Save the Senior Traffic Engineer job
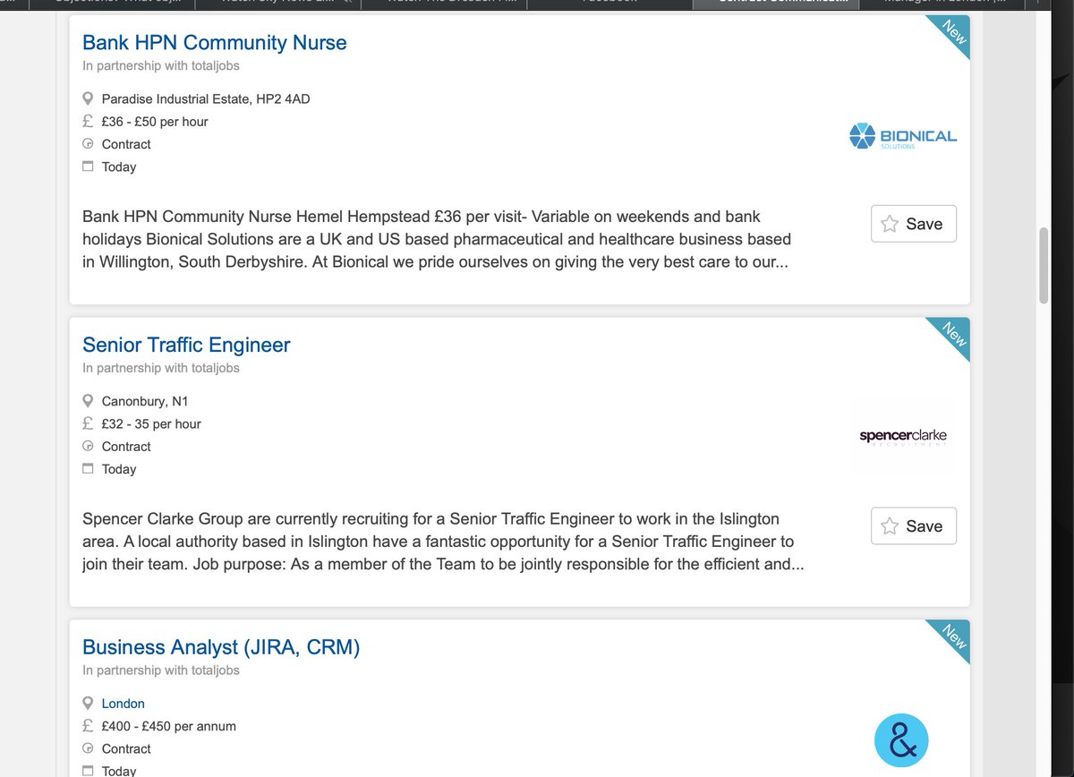Image resolution: width=1074 pixels, height=777 pixels. pos(913,526)
